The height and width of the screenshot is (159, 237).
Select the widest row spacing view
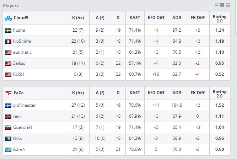coord(228,5)
